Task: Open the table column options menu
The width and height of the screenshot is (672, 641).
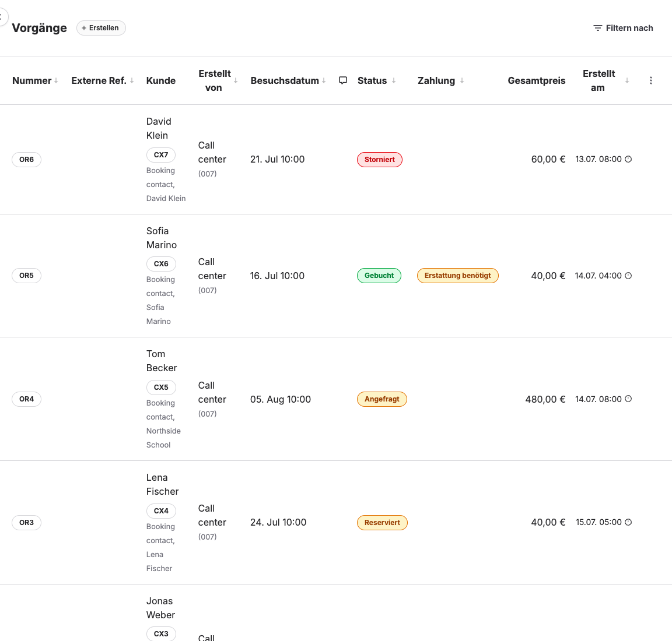Action: coord(650,80)
